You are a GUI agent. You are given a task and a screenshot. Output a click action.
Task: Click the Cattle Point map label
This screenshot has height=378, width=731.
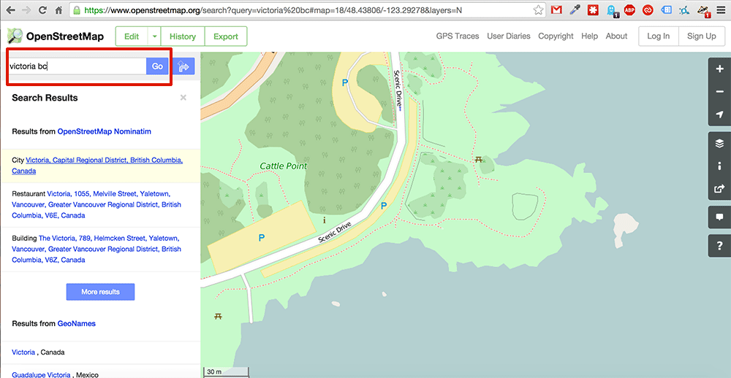[x=284, y=166]
